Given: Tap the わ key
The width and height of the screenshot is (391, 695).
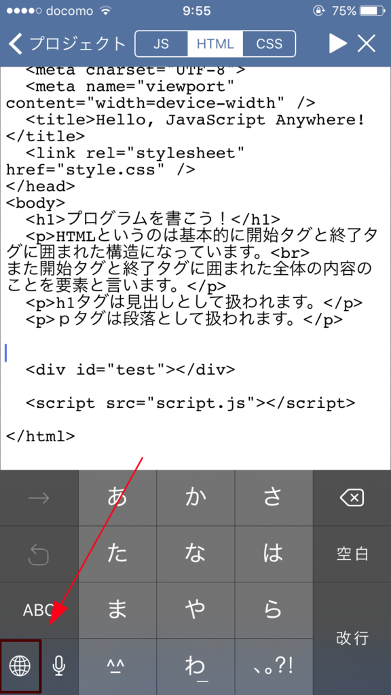Looking at the screenshot, I should [195, 666].
